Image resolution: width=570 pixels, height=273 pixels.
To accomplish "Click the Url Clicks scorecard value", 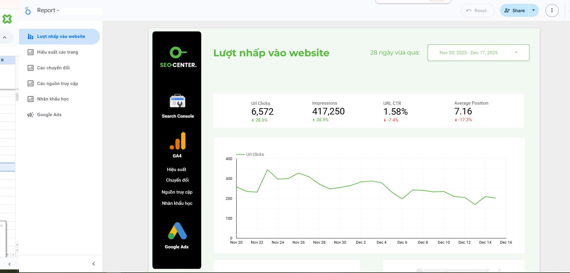I will 262,112.
